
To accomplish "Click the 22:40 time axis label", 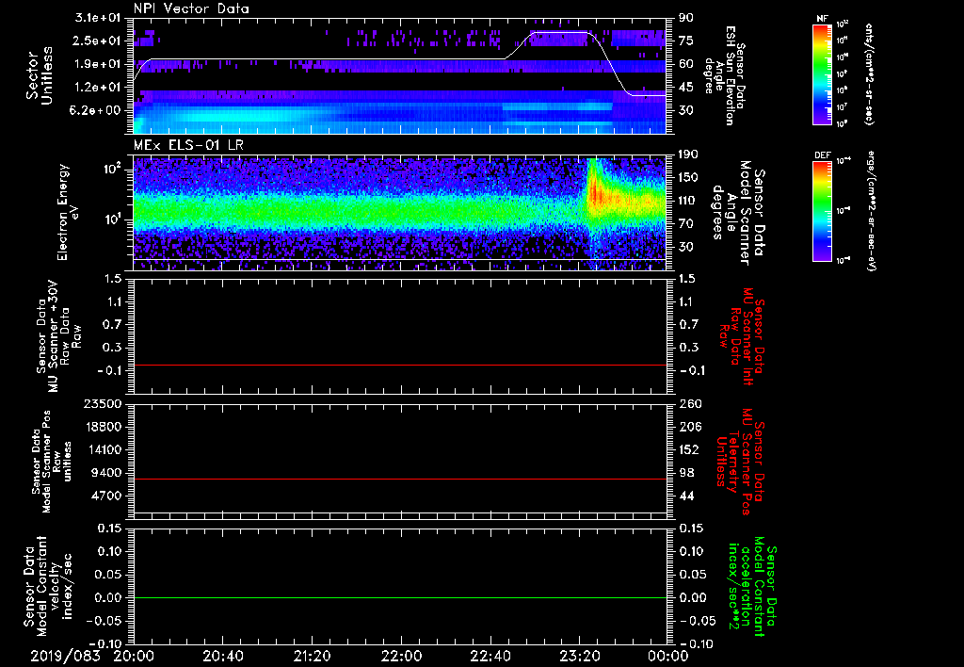I will coord(490,655).
